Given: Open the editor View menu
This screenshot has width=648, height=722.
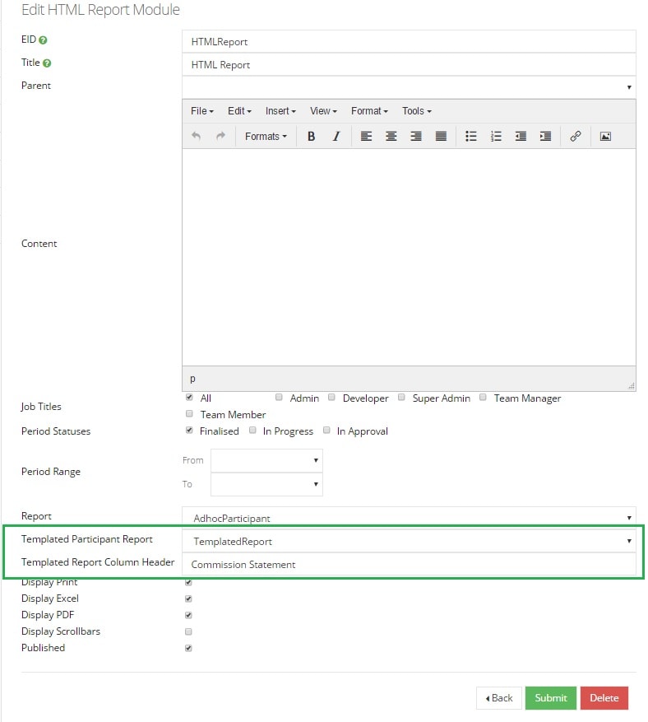Looking at the screenshot, I should [323, 111].
